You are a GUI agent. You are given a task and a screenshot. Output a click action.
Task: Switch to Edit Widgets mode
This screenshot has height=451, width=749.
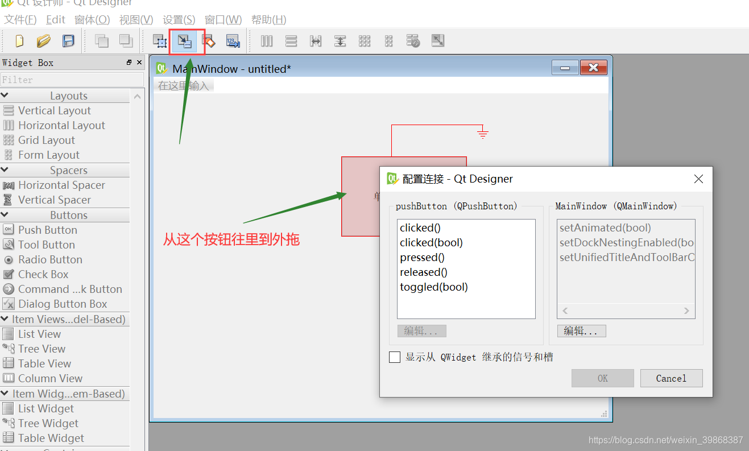[x=160, y=41]
